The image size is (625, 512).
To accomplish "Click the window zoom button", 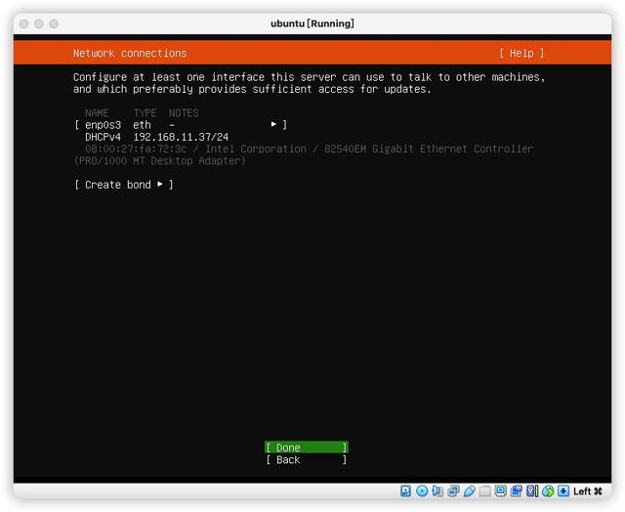I will [54, 23].
